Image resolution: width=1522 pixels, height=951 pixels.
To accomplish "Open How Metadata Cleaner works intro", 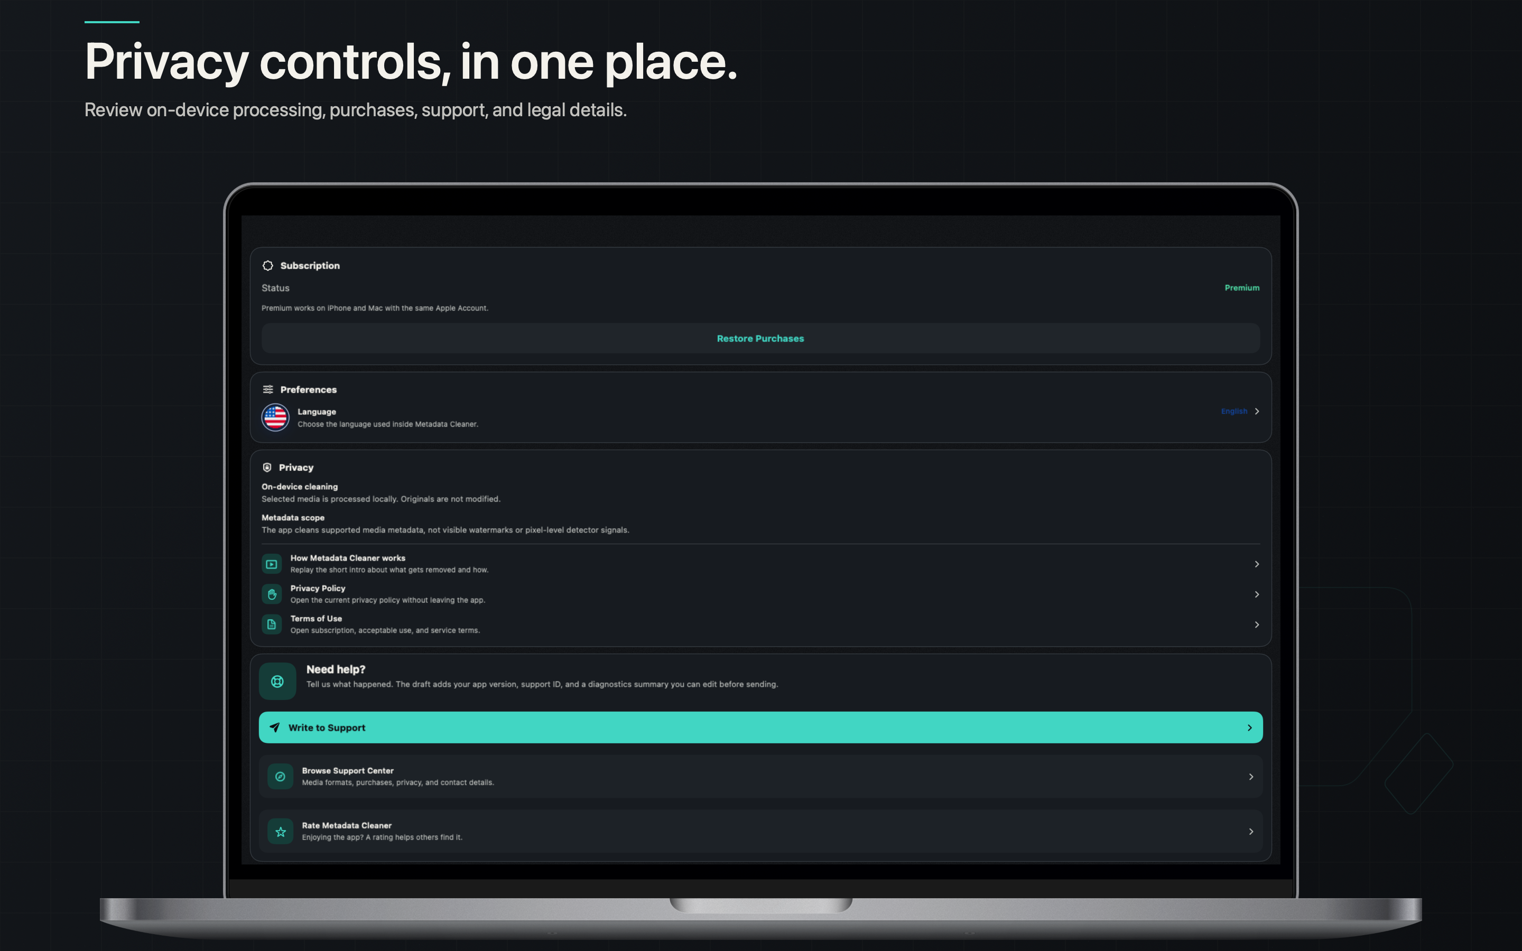I will 761,564.
